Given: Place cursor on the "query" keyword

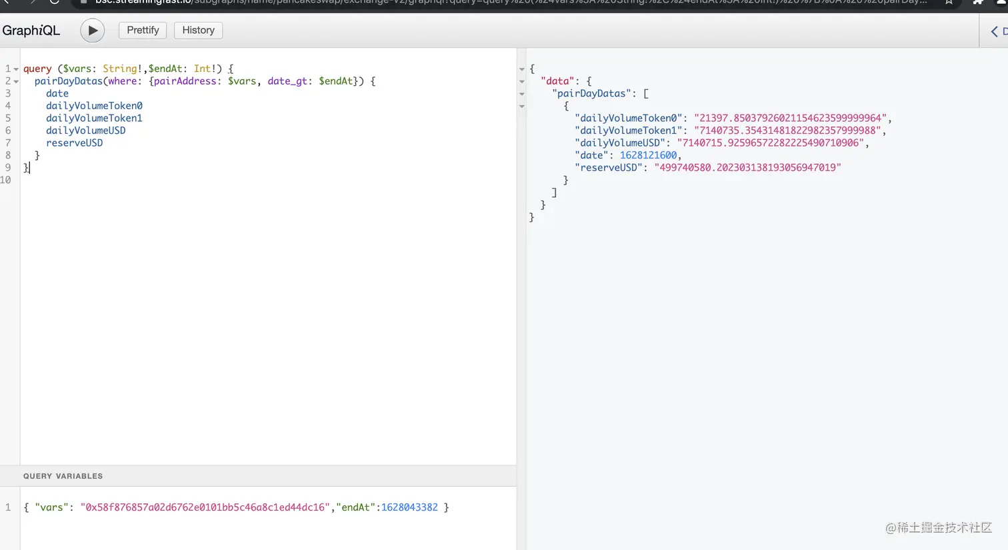Looking at the screenshot, I should click(37, 69).
